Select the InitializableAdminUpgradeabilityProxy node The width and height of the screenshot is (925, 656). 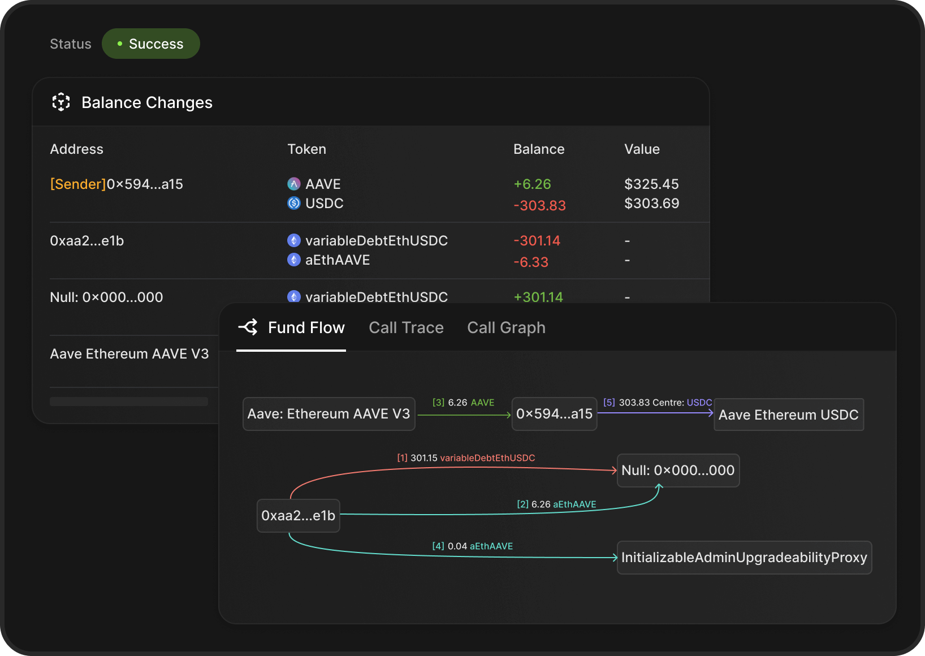point(745,558)
